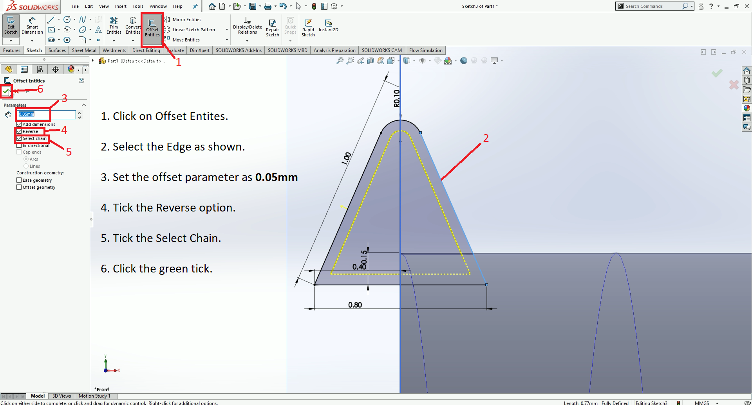Enable Base geometry construction checkbox
This screenshot has height=405, width=752.
(x=19, y=180)
